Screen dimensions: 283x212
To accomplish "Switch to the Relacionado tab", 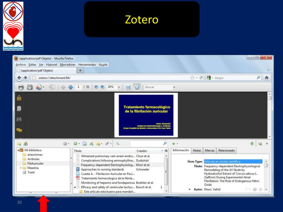I will (226, 150).
